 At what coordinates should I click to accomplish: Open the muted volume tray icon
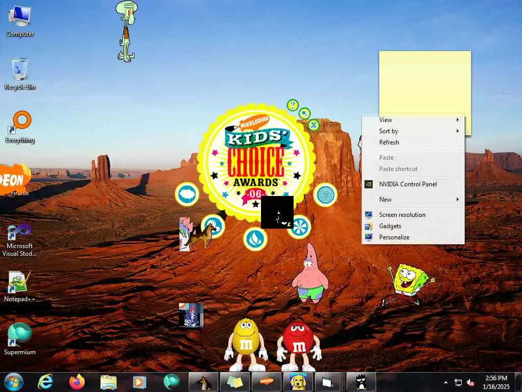(x=471, y=383)
